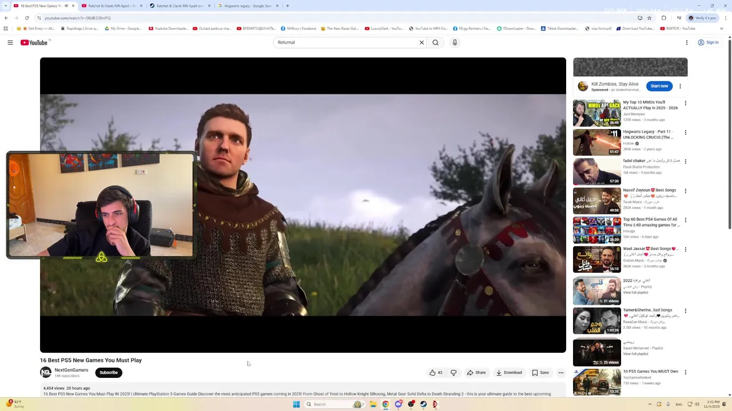Open menu for Nassif Zeytoun Best Songs
The height and width of the screenshot is (411, 732).
pos(686,191)
